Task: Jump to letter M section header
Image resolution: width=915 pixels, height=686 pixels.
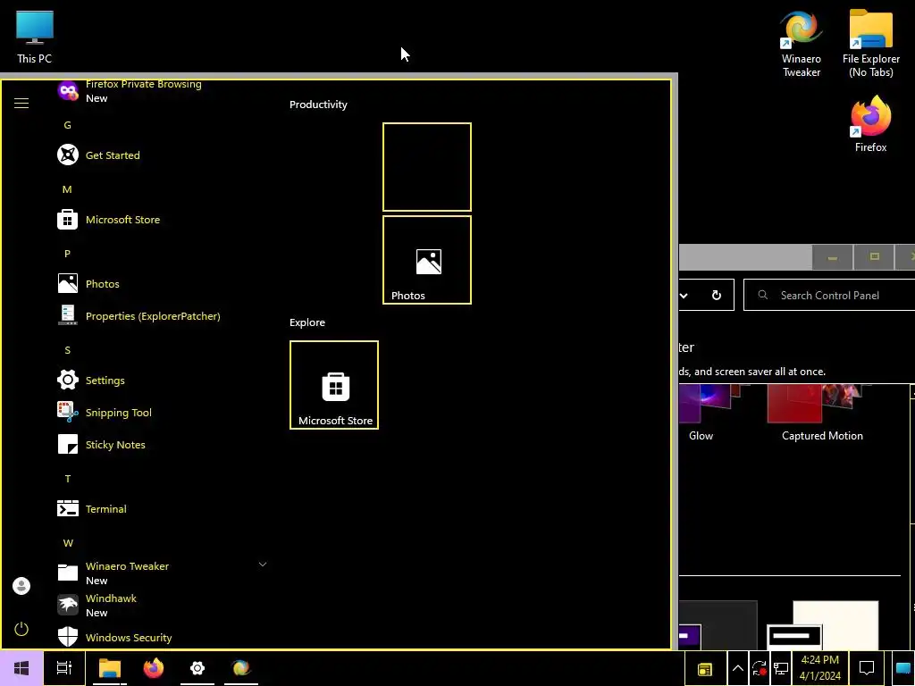Action: [x=67, y=189]
